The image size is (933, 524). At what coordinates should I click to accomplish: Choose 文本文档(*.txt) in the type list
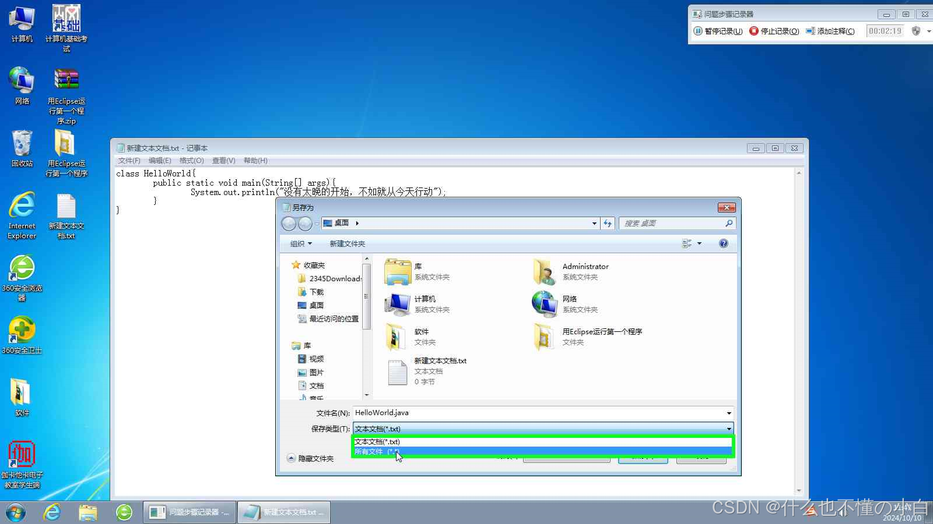pos(542,442)
